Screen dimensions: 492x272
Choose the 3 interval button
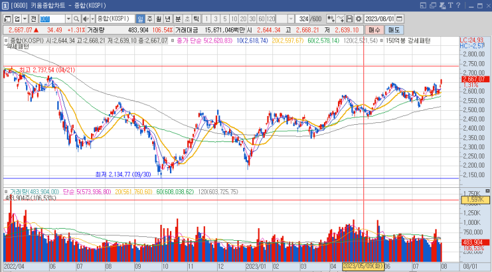pyautogui.click(x=216, y=19)
